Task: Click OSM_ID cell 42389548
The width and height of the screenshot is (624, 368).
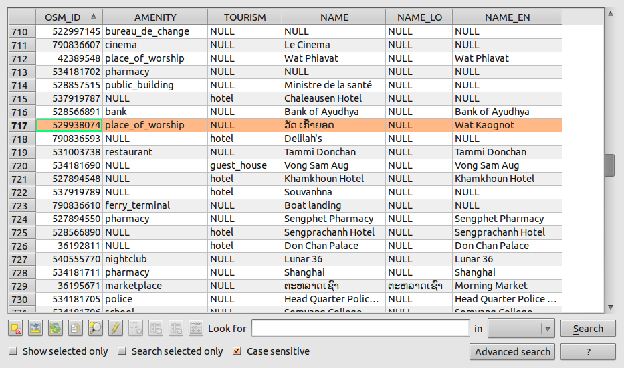Action: click(70, 59)
